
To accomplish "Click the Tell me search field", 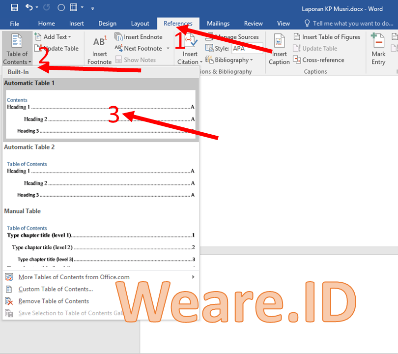I will [x=353, y=24].
